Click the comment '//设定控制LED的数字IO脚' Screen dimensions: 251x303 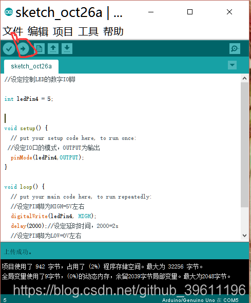pyautogui.click(x=40, y=79)
